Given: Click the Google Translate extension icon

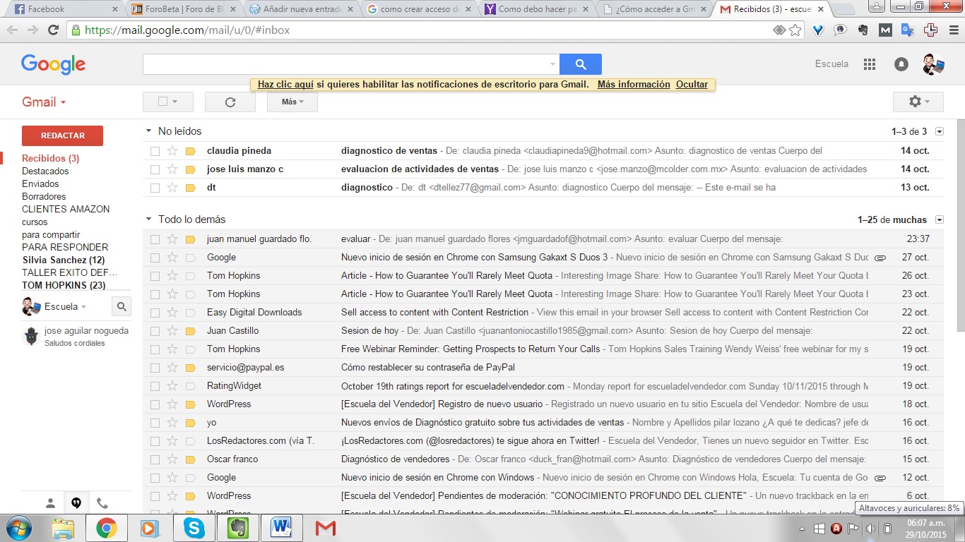Looking at the screenshot, I should click(908, 30).
